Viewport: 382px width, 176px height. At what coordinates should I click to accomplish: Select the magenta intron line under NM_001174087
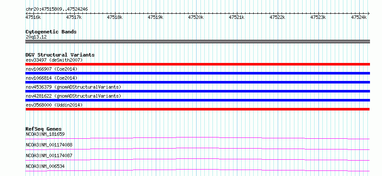click(x=197, y=159)
